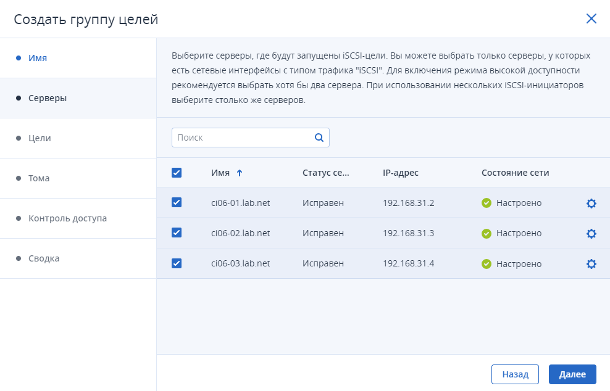Viewport: 610px width, 391px height.
Task: Click the Назад button
Action: point(515,374)
